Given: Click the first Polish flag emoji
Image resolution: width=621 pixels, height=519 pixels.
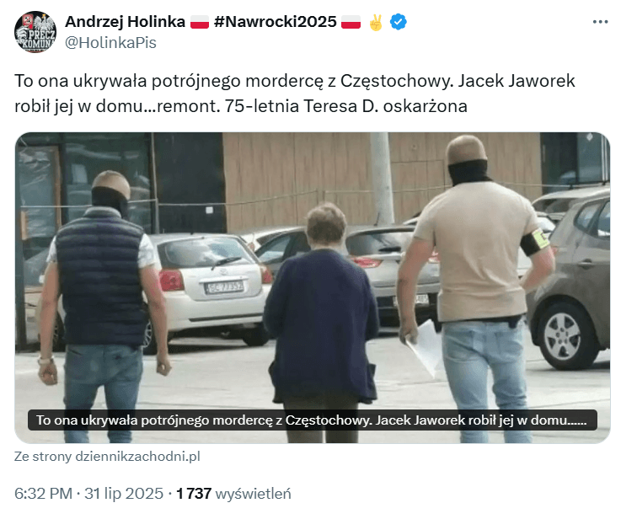Looking at the screenshot, I should click(199, 22).
